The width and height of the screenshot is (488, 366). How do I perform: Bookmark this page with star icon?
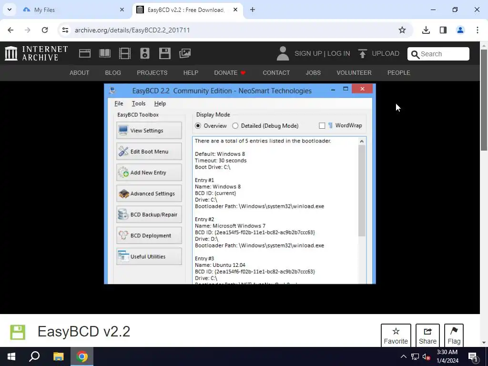pos(402,30)
